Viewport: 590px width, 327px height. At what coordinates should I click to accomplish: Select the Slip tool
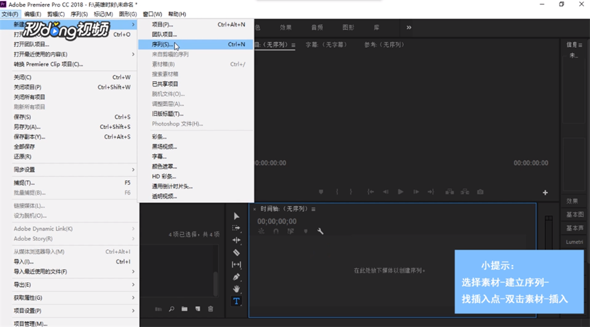(236, 265)
